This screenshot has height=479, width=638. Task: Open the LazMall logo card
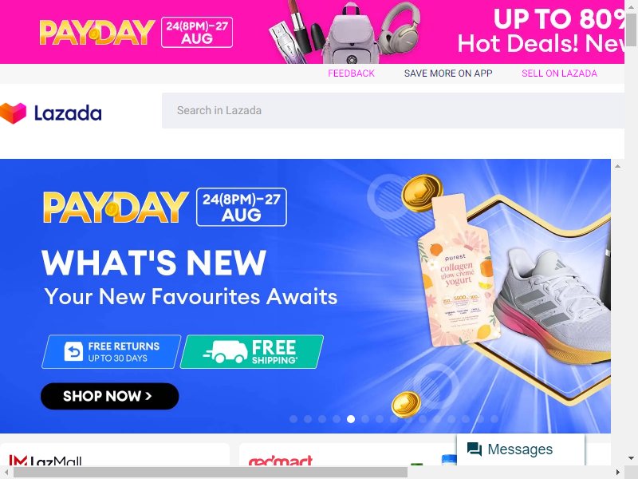[115, 455]
